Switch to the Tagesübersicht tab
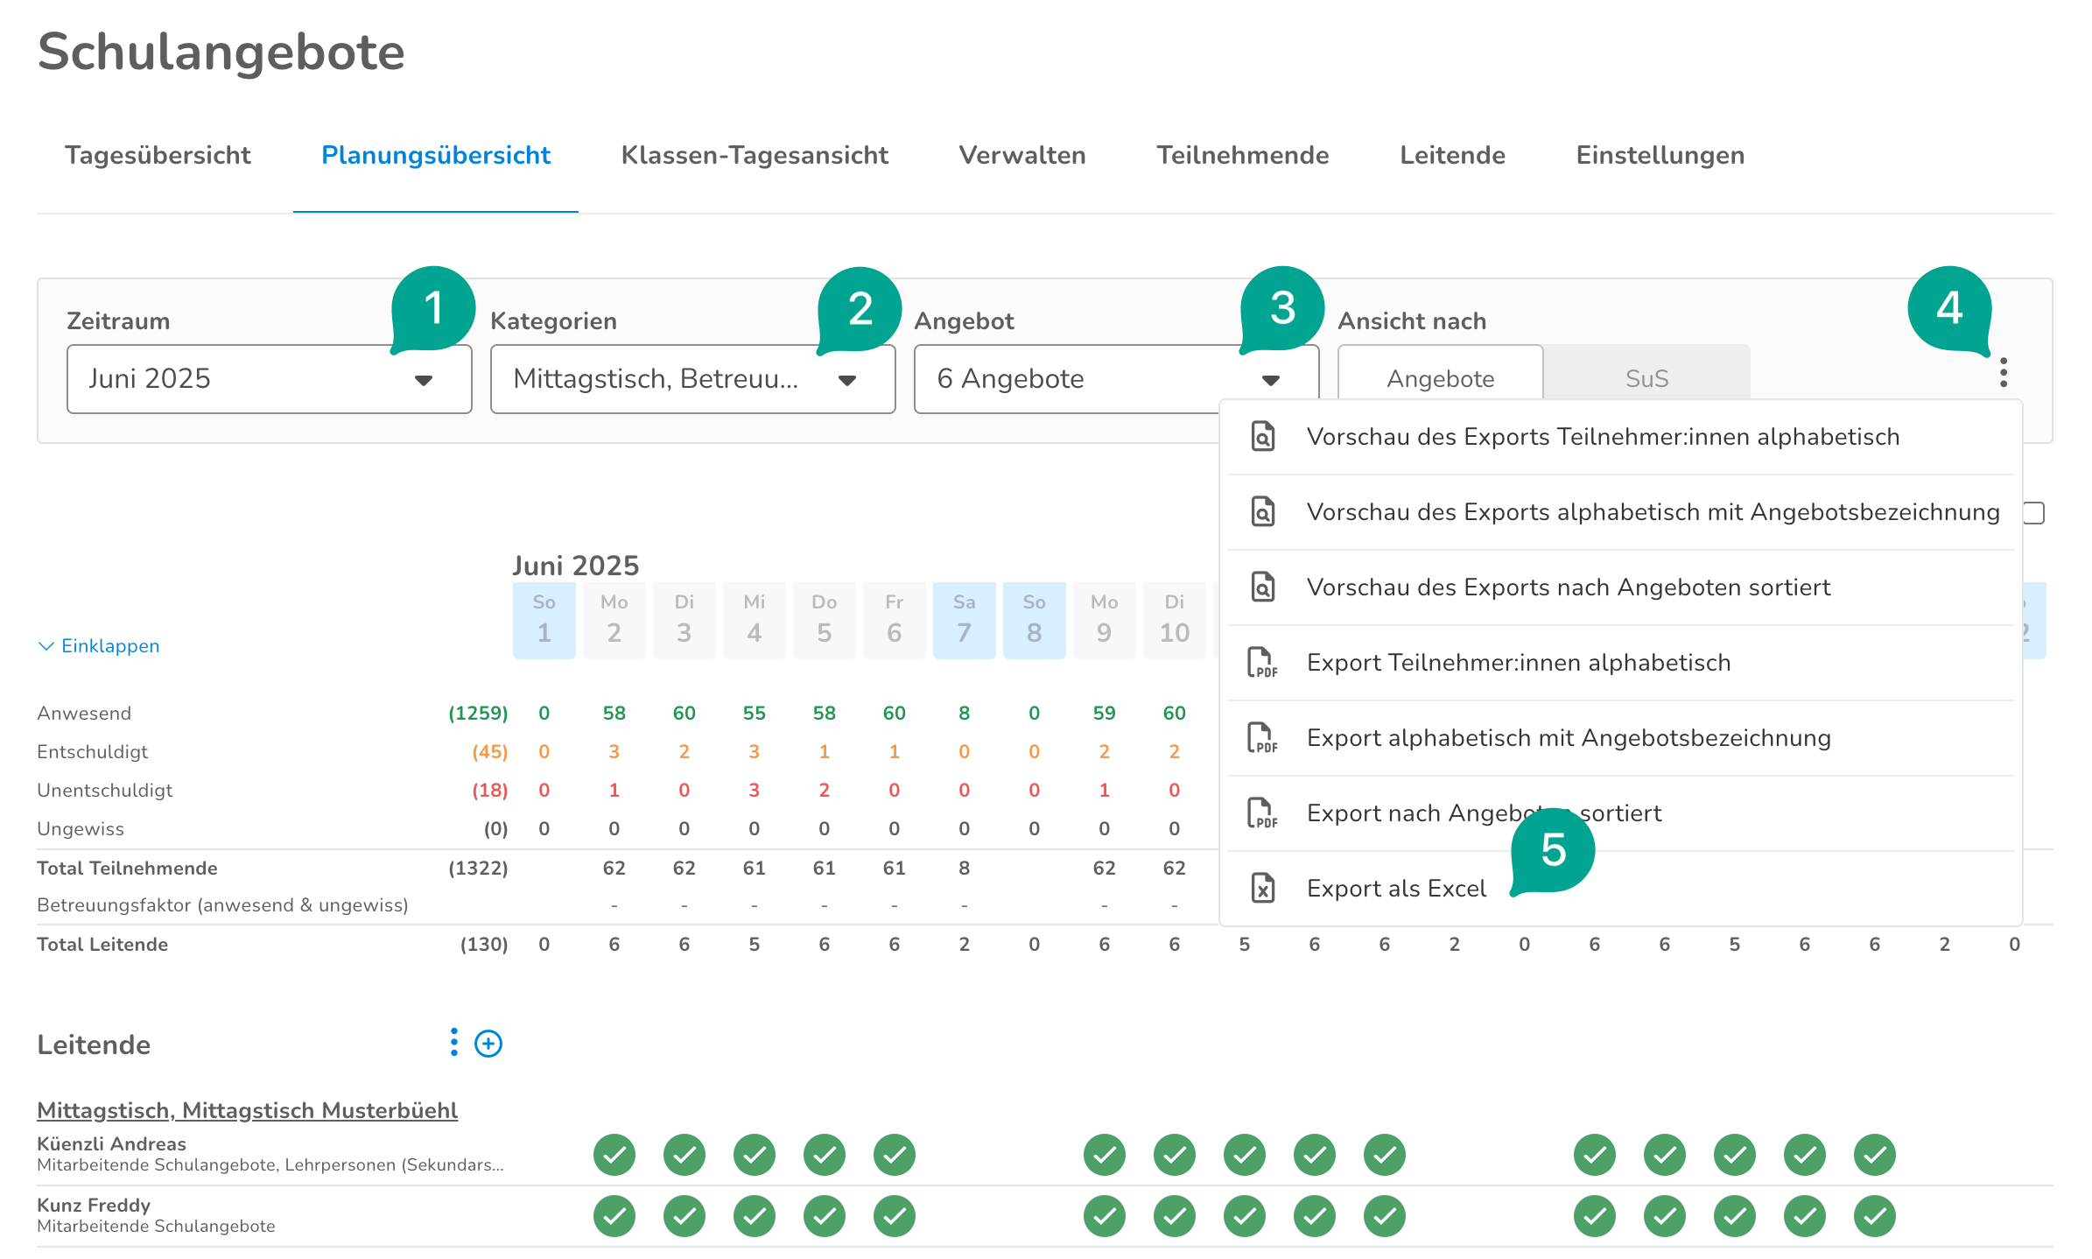The image size is (2092, 1259). point(158,155)
